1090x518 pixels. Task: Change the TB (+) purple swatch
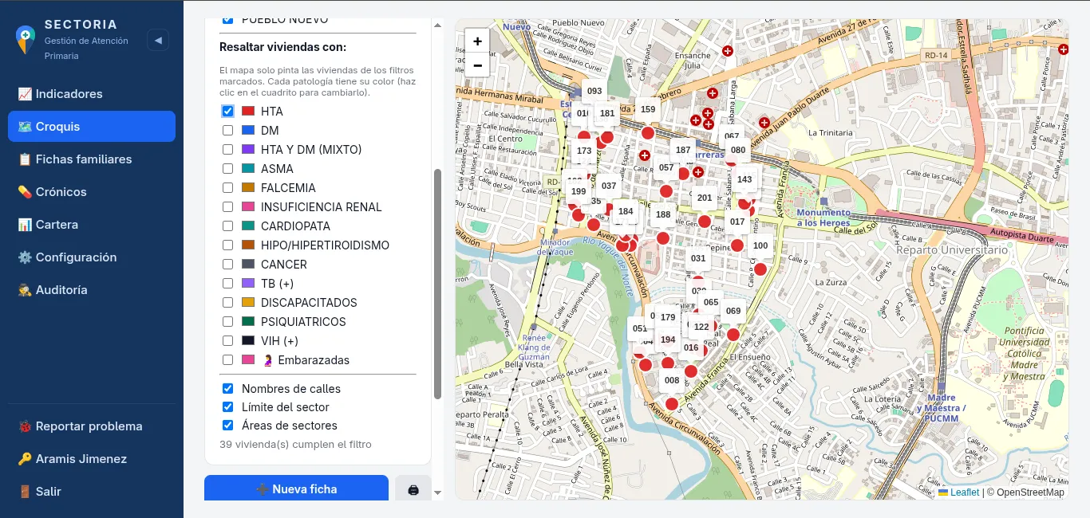(x=247, y=284)
